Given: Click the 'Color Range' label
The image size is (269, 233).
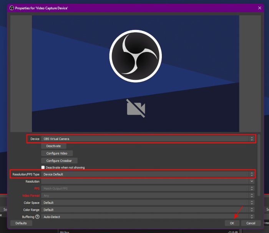Looking at the screenshot, I should pyautogui.click(x=32, y=210).
